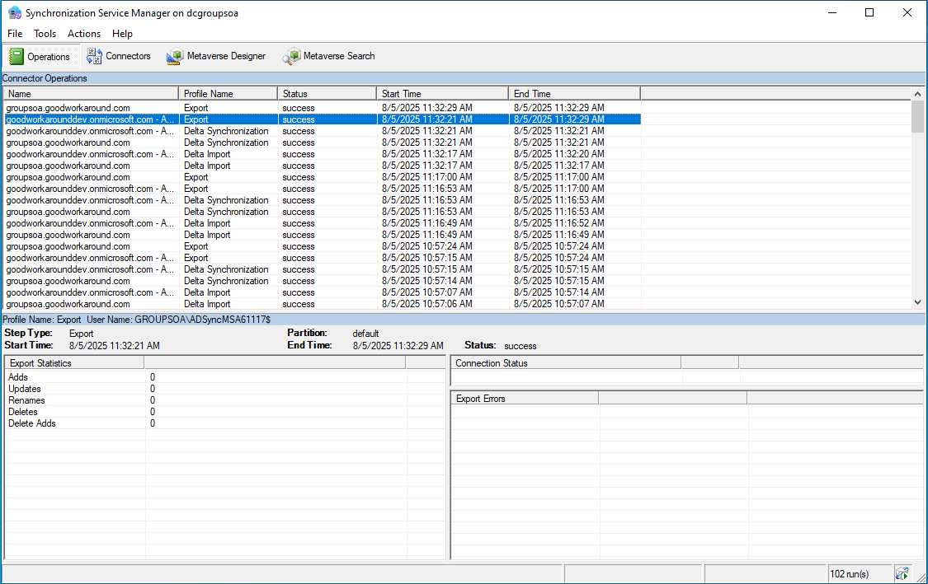Click the End Time column header
928x584 pixels.
pyautogui.click(x=574, y=94)
